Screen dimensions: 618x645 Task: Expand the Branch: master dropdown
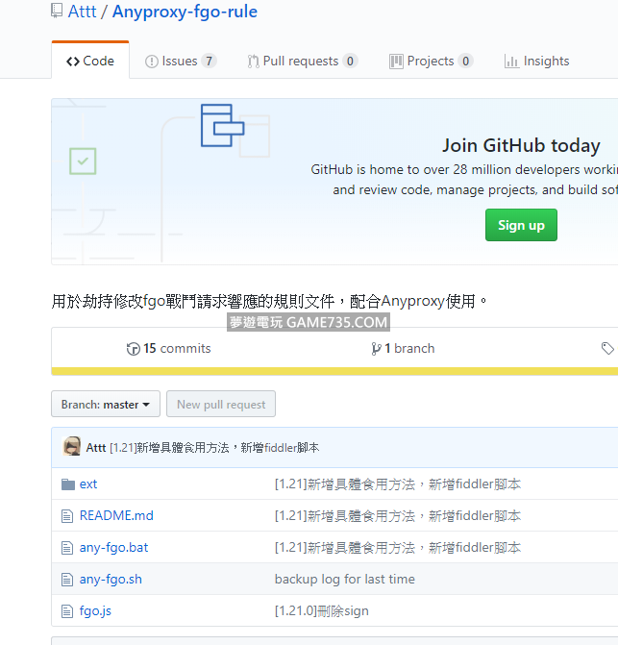click(105, 405)
